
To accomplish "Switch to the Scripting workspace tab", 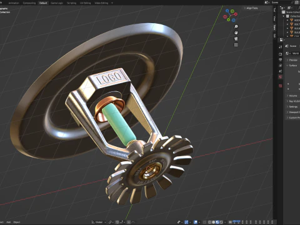I will click(x=71, y=3).
